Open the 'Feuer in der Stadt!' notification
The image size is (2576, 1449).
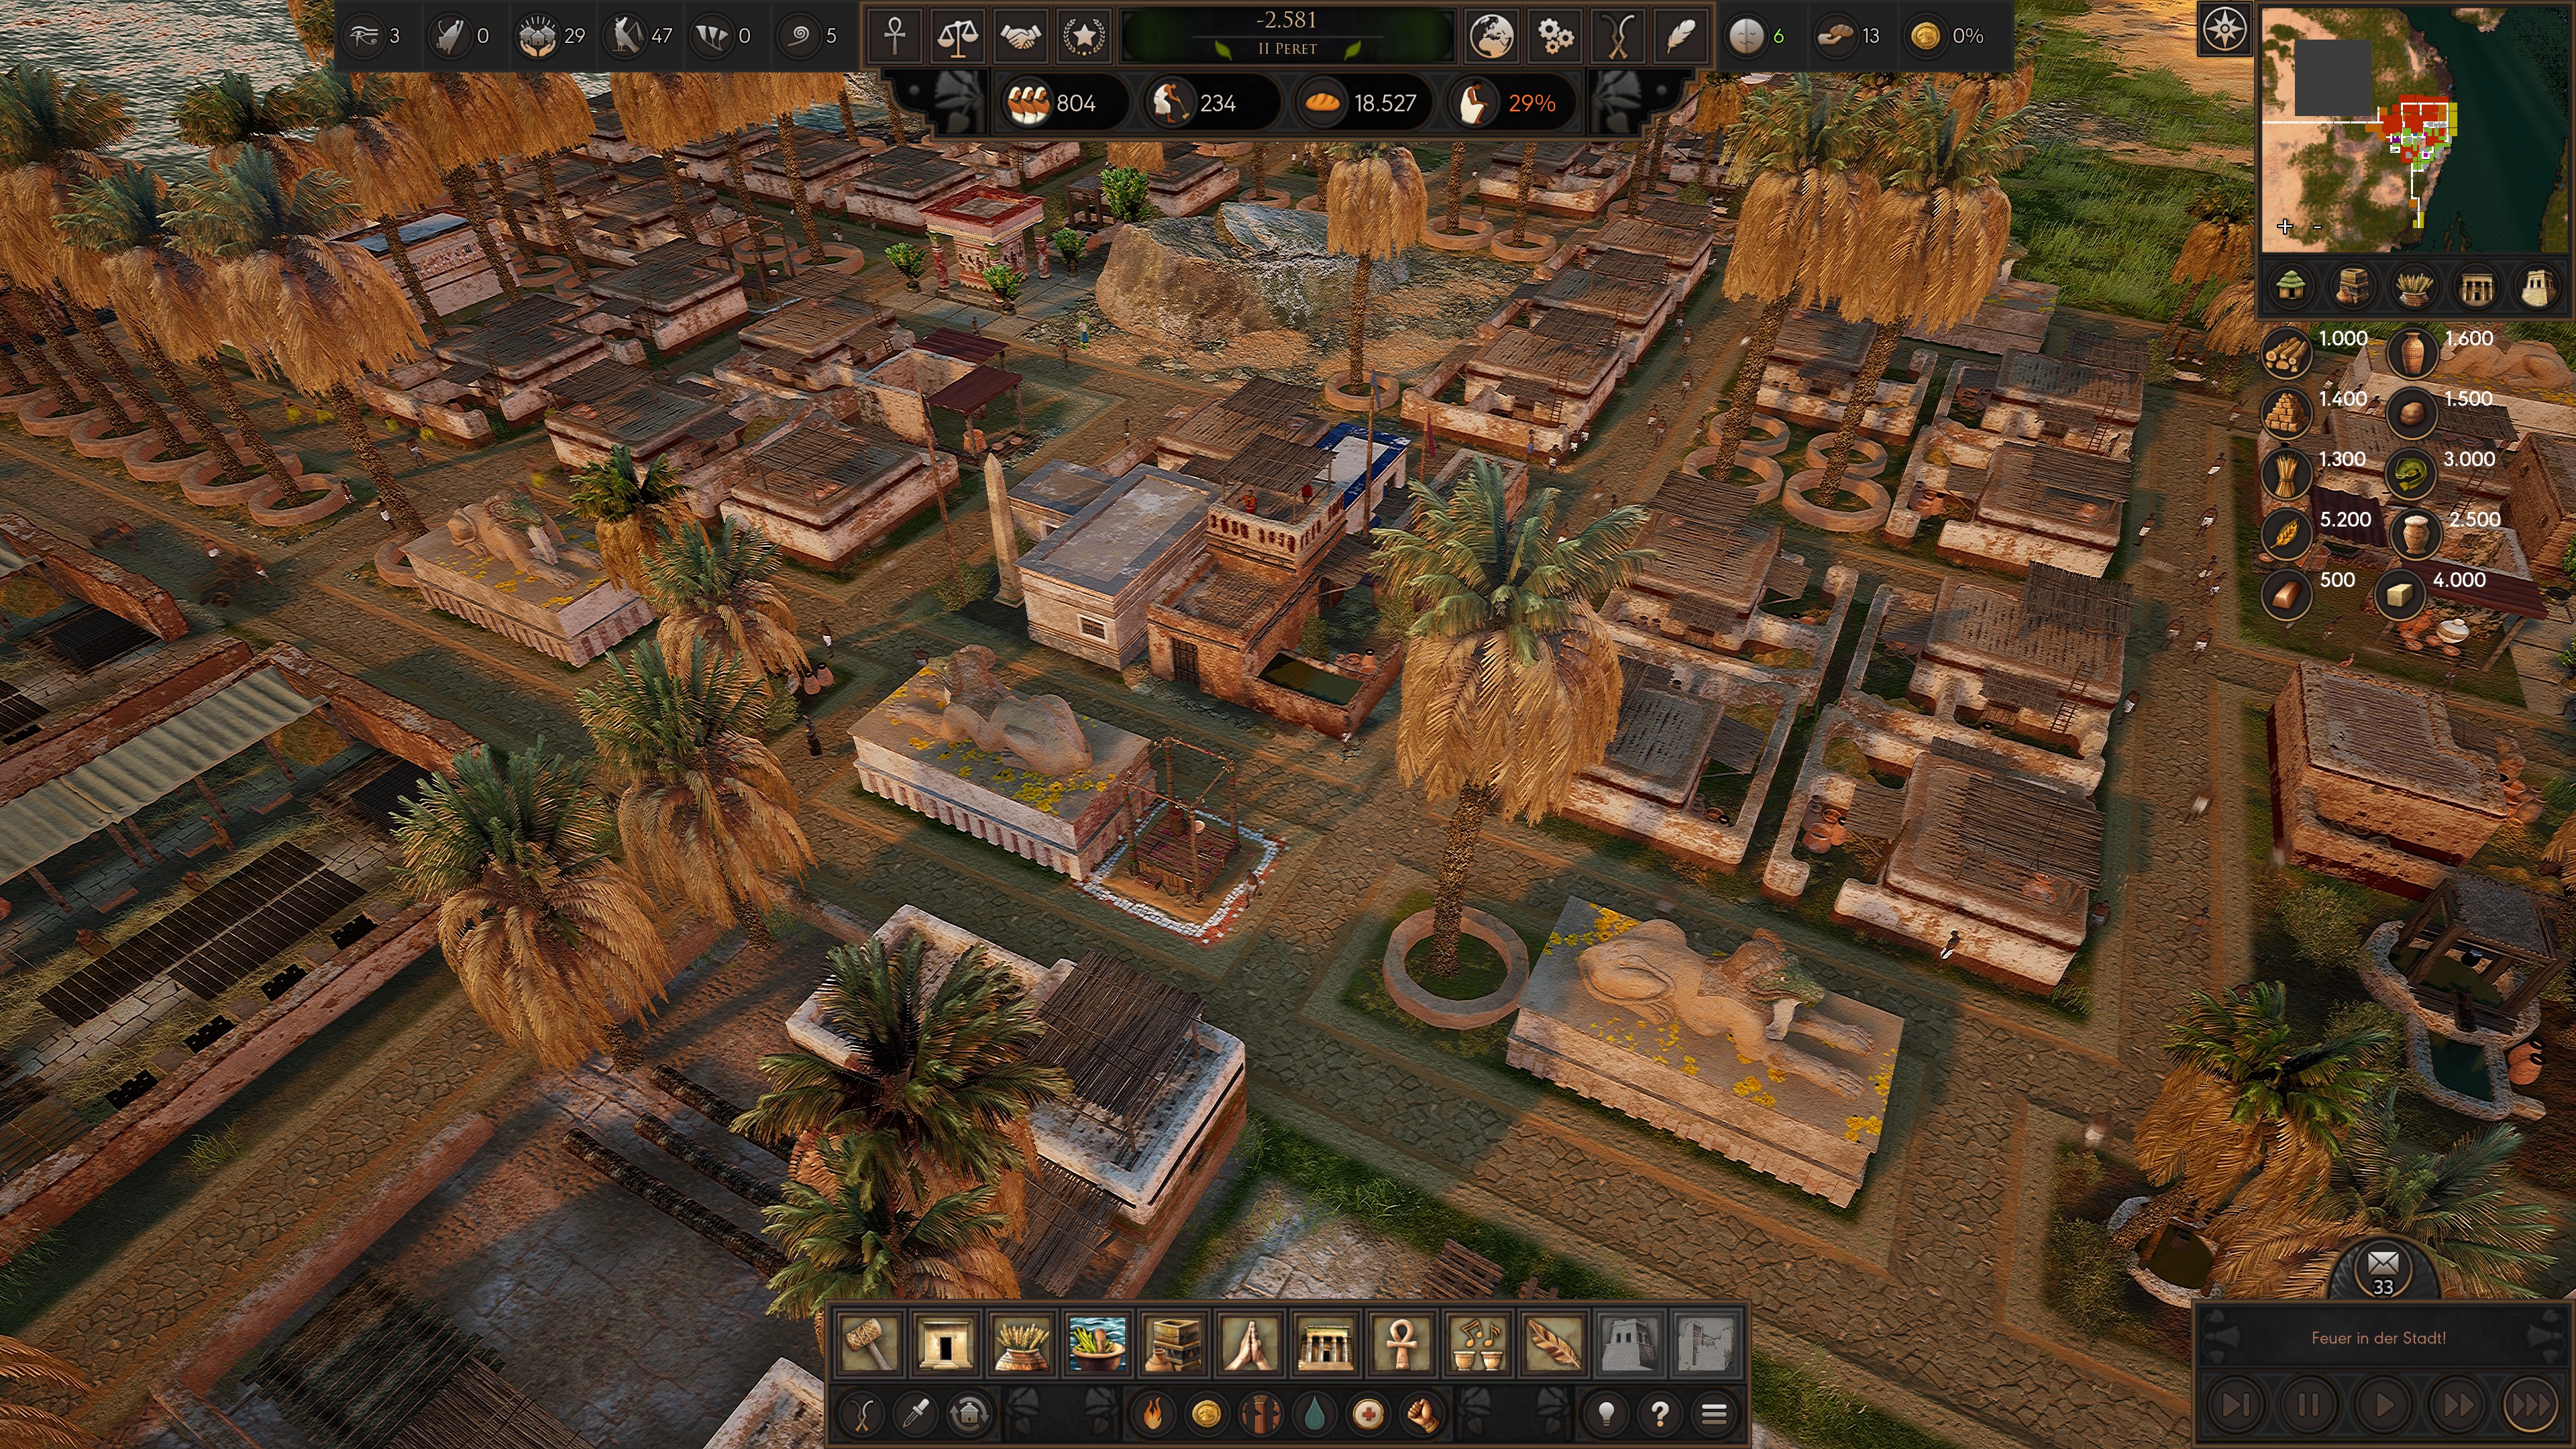pos(2378,1337)
